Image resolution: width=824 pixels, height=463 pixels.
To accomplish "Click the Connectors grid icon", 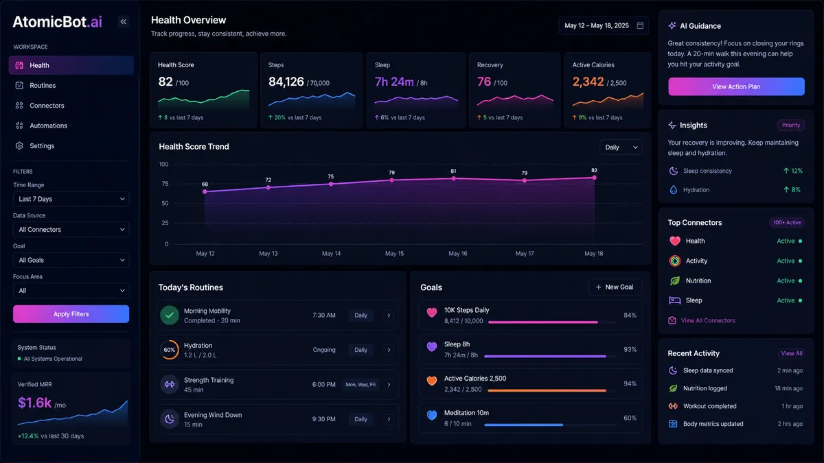I will pos(19,106).
